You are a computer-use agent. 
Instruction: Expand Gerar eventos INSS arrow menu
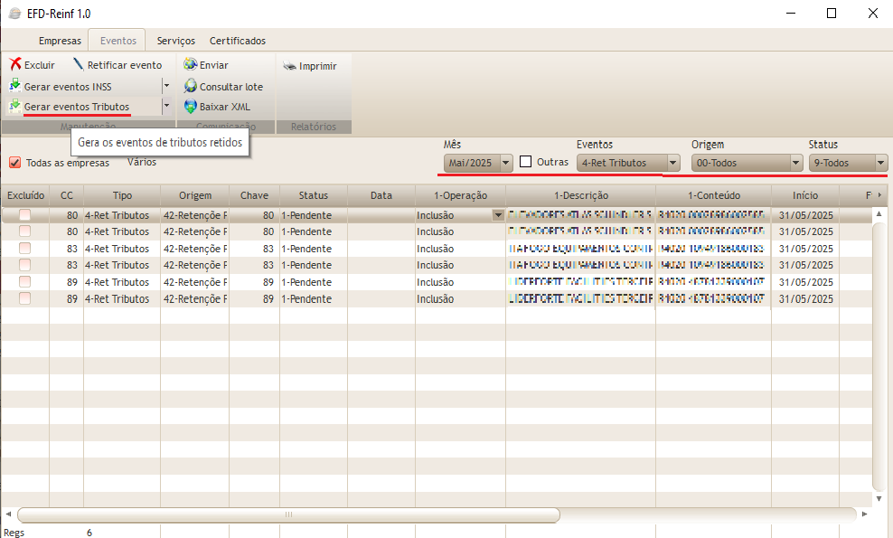point(166,86)
